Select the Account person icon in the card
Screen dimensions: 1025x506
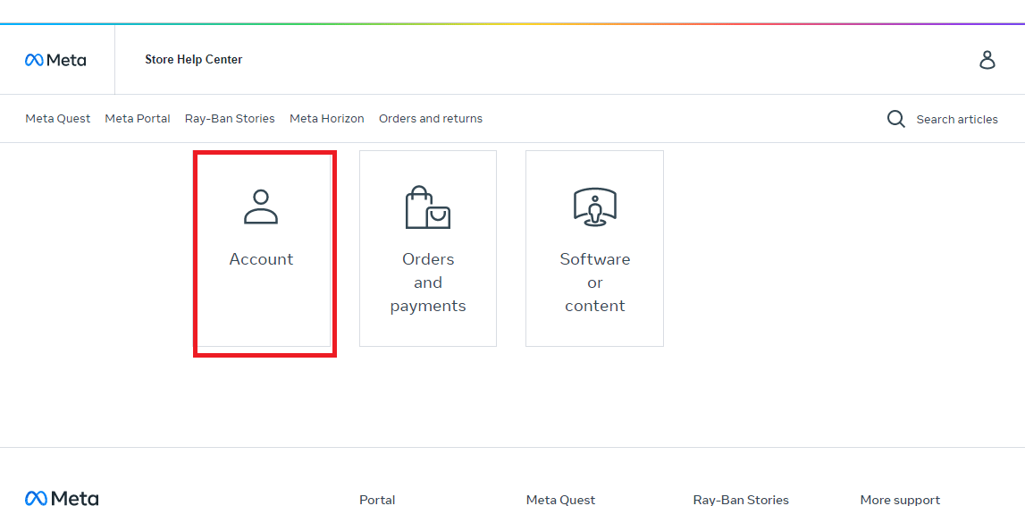click(261, 207)
